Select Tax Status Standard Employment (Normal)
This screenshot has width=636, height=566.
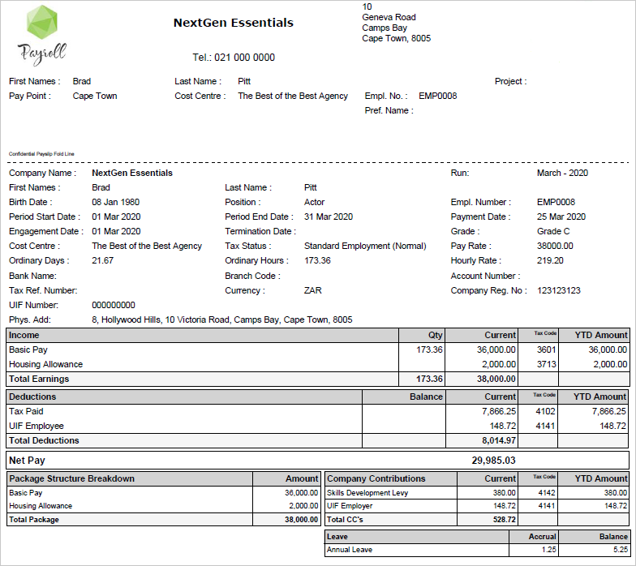(x=365, y=246)
